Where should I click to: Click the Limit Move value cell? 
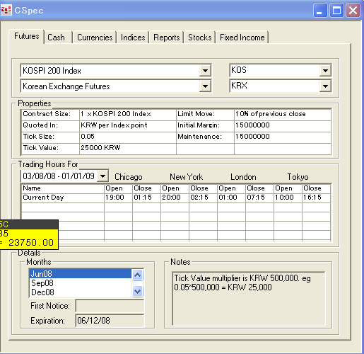[x=283, y=114]
